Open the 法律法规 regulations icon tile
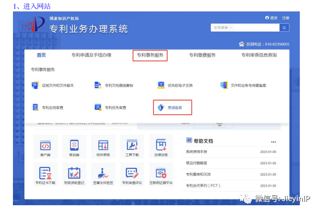The width and height of the screenshot is (320, 213). tap(161, 147)
